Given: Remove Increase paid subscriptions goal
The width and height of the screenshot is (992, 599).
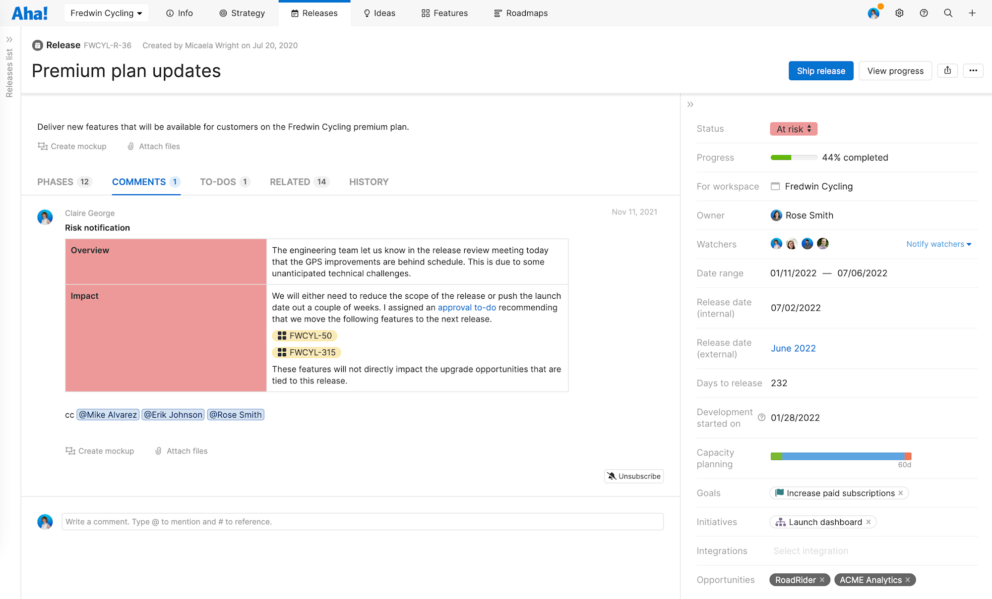Looking at the screenshot, I should 901,493.
